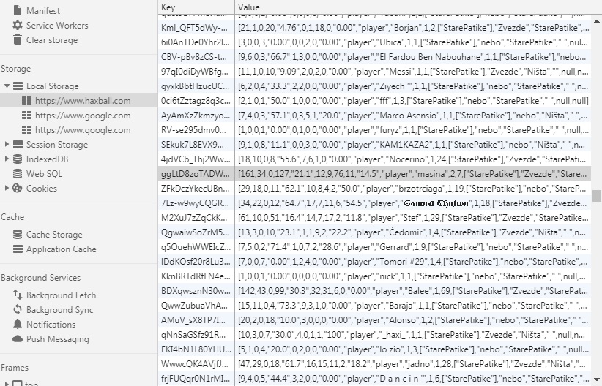Select the https://www.haxball.com storage entry
Viewport: 602px width, 386px height.
(x=83, y=101)
